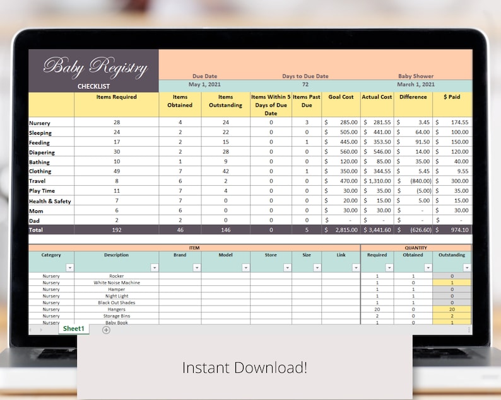The height and width of the screenshot is (400, 501).
Task: Click the Diapering row label
Action: coord(42,152)
